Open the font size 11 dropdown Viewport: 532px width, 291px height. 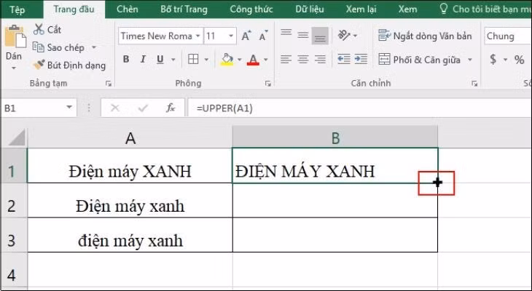coord(231,36)
